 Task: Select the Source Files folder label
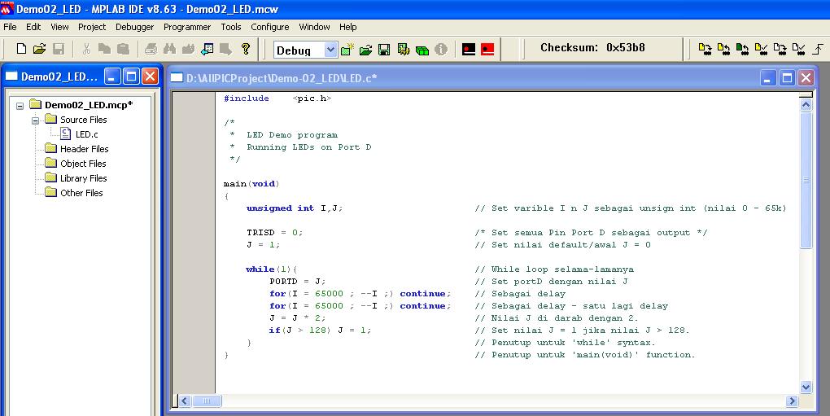click(84, 120)
